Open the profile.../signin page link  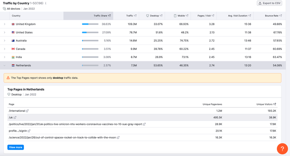tap(18, 131)
